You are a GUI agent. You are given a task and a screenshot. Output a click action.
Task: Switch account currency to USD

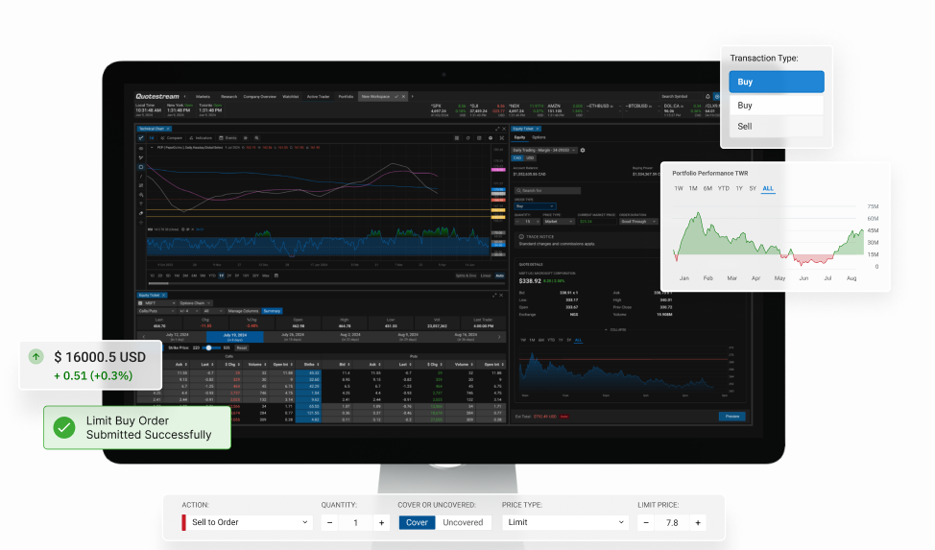click(530, 158)
